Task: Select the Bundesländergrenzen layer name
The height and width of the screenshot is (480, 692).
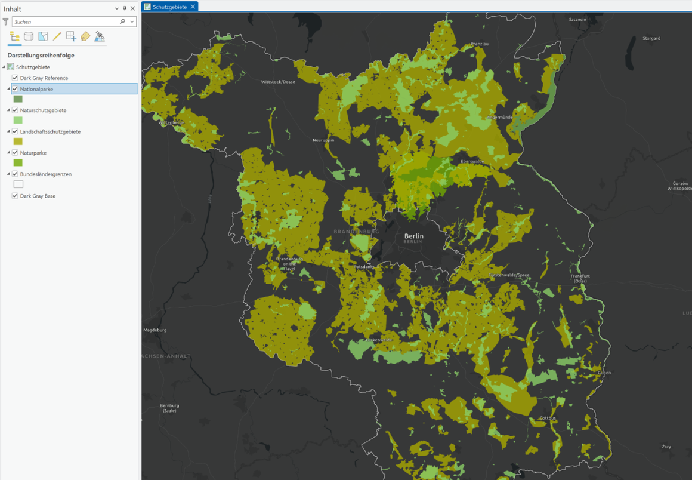Action: click(x=46, y=174)
